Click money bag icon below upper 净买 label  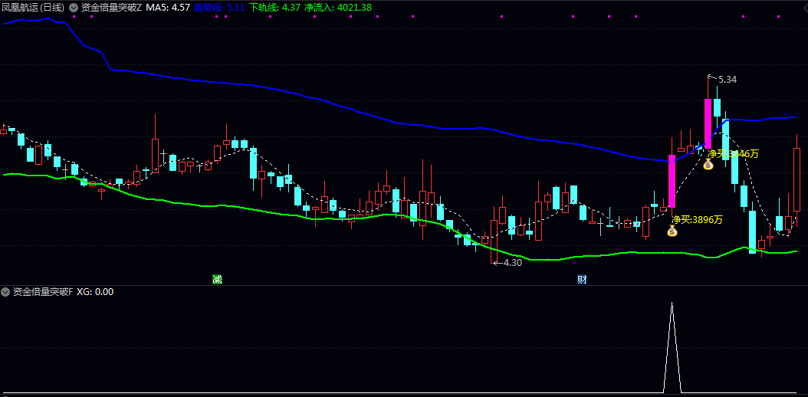[x=708, y=165]
